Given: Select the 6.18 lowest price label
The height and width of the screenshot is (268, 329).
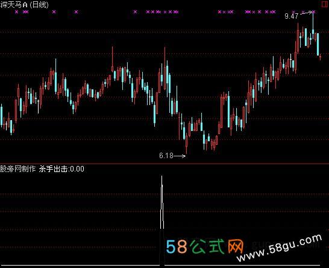Looking at the screenshot, I should 166,156.
